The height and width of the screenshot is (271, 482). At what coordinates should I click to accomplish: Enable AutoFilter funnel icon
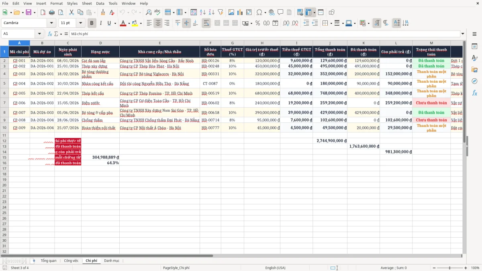[x=221, y=12]
